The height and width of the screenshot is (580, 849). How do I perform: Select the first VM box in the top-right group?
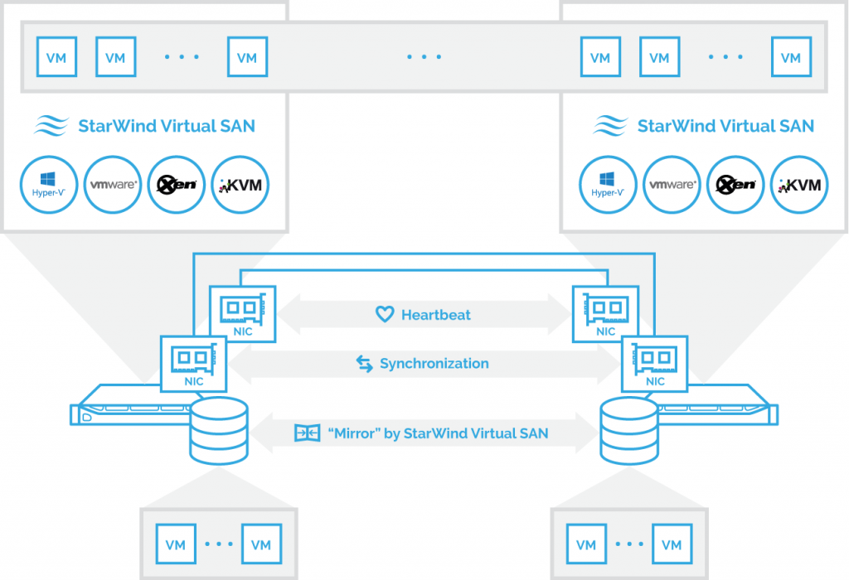pos(600,57)
